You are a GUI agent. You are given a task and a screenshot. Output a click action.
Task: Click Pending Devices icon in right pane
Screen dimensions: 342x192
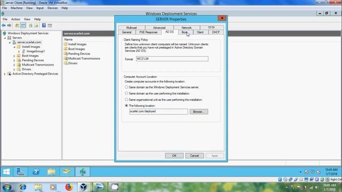pos(66,53)
